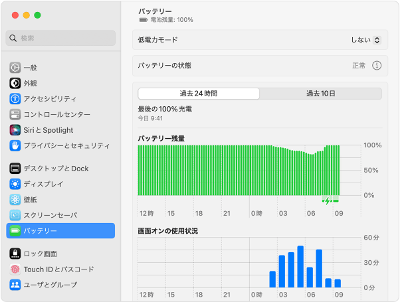The width and height of the screenshot is (400, 302).
Task: Click battery icon next to 電池残量
Action: [x=144, y=20]
